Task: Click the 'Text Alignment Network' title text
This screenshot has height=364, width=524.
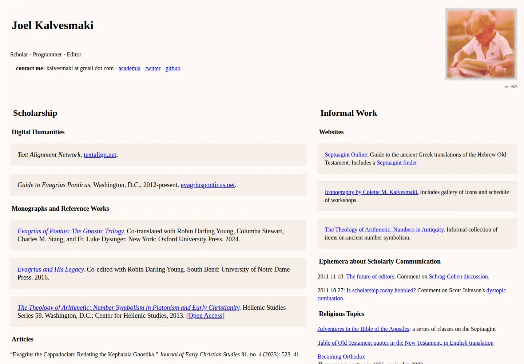Action: point(49,155)
